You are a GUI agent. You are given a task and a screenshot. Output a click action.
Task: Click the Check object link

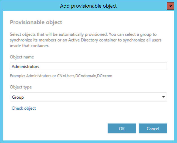point(24,108)
